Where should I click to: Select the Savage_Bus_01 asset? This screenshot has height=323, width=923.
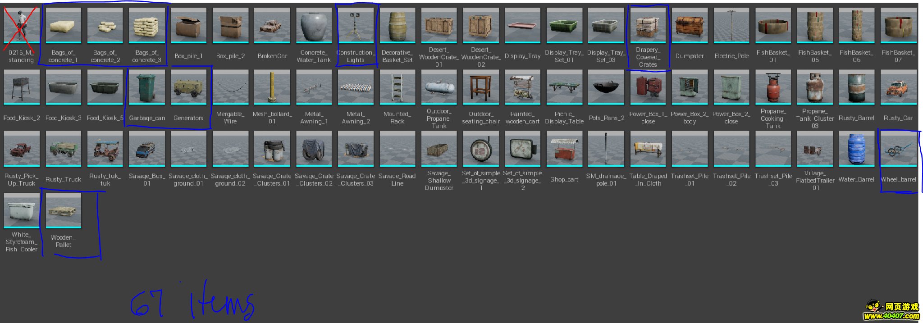[x=146, y=149]
